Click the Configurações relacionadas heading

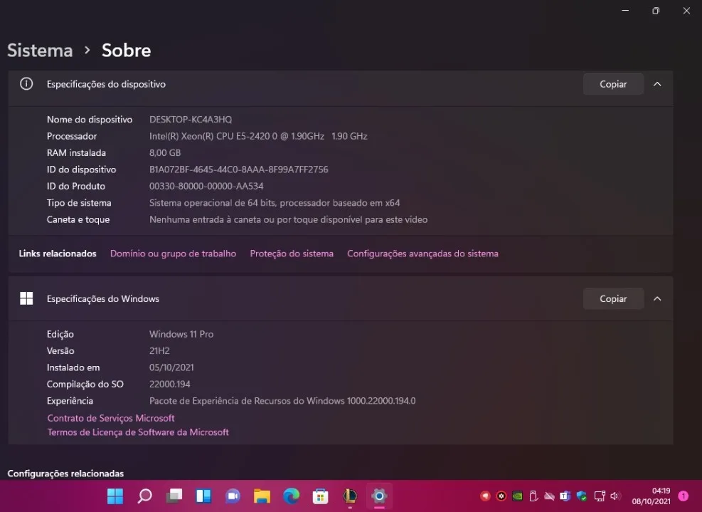coord(65,474)
